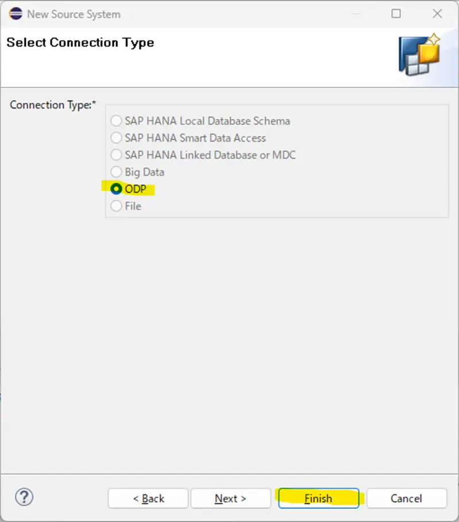Proceed using the Next button

click(x=230, y=498)
